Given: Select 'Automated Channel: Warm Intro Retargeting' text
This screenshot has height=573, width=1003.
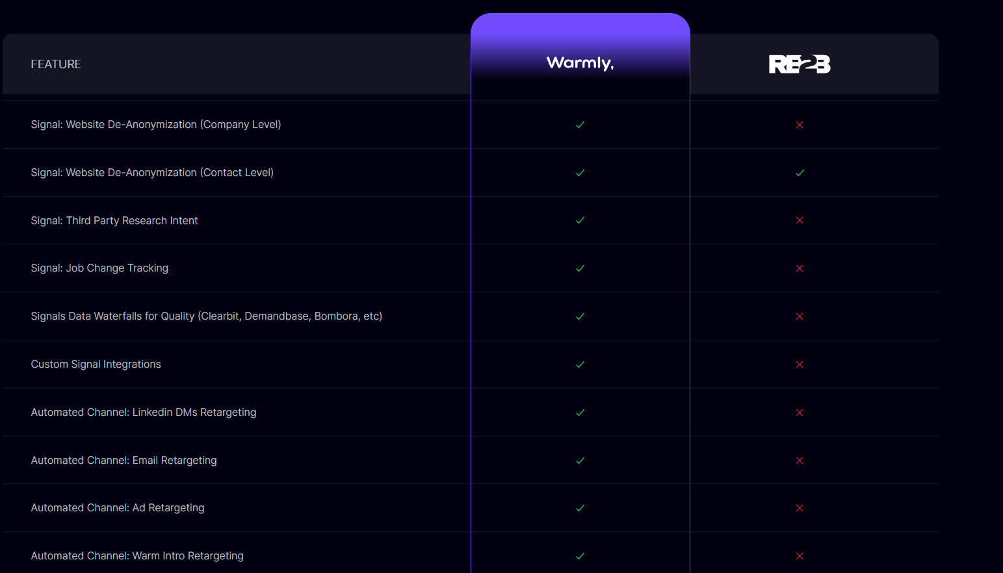Looking at the screenshot, I should tap(137, 556).
